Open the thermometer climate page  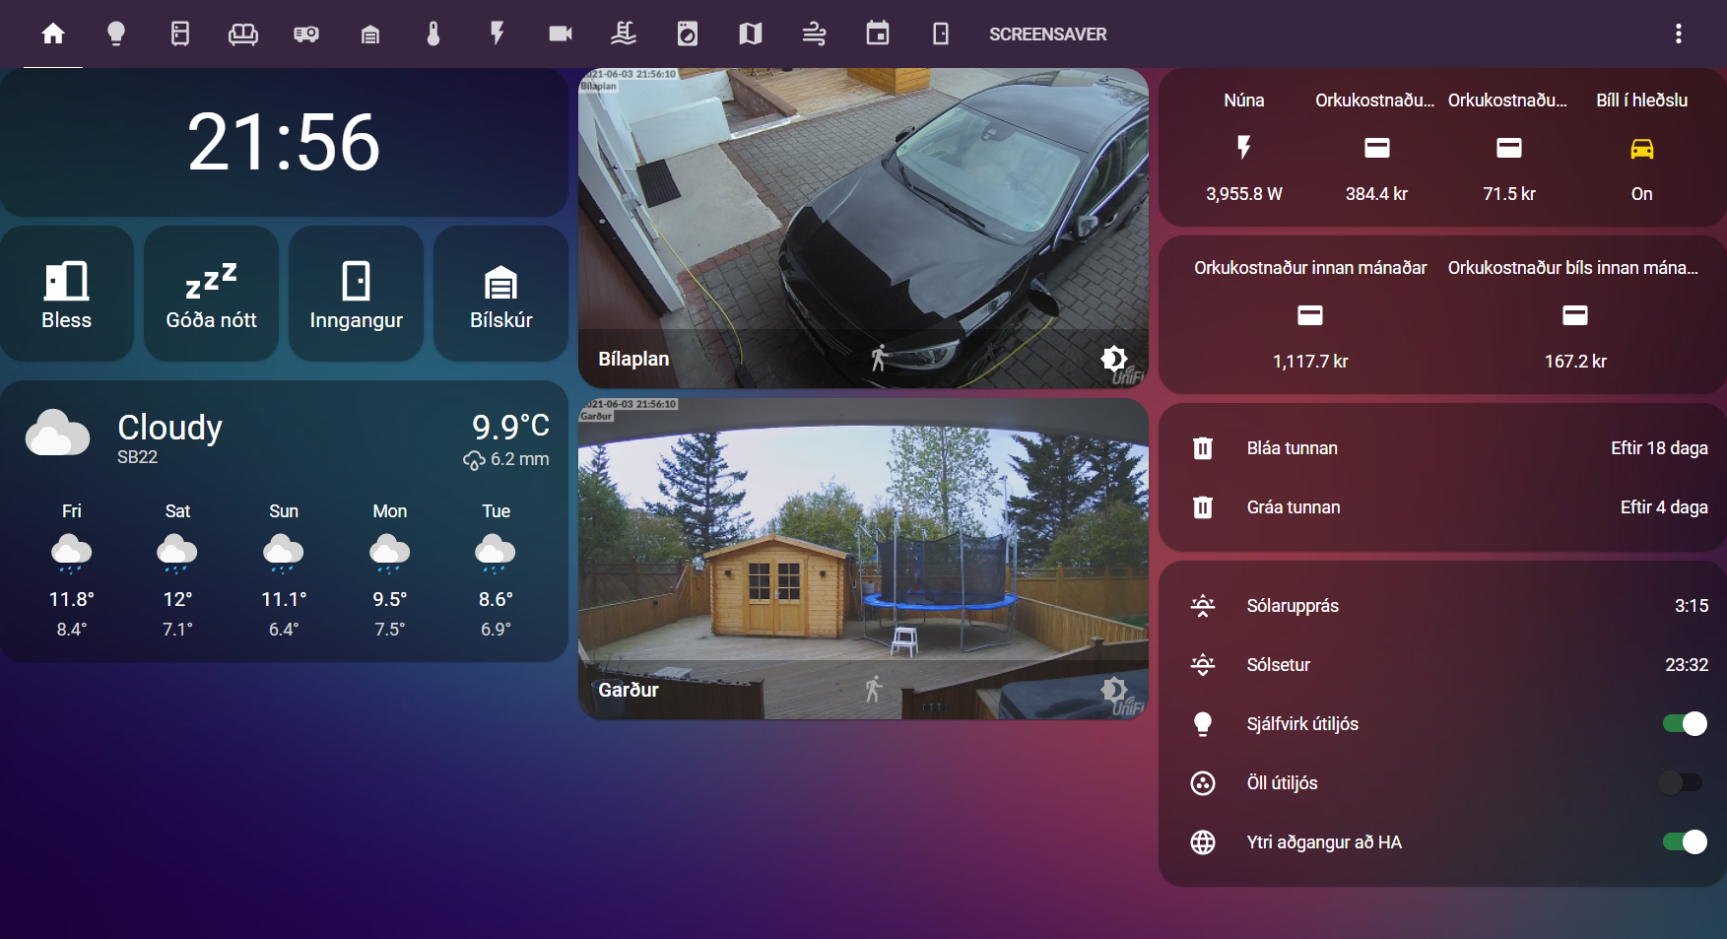click(433, 34)
